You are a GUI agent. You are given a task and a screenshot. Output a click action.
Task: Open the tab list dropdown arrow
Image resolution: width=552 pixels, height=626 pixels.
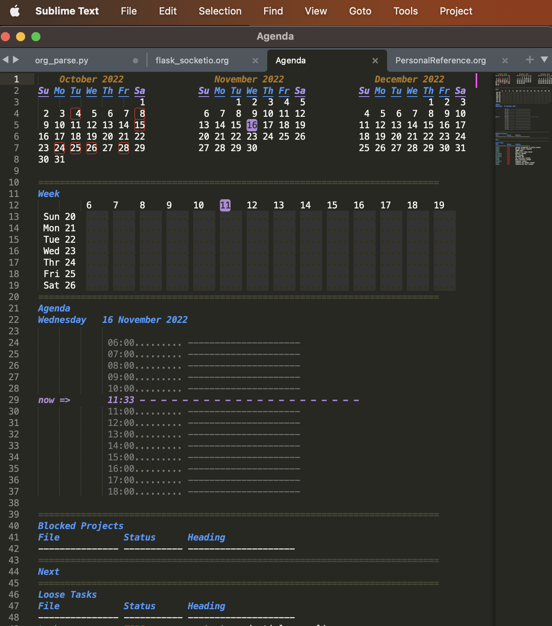tap(544, 60)
